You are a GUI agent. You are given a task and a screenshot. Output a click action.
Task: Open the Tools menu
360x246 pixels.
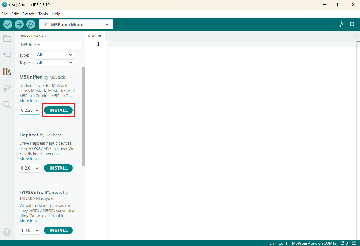click(43, 14)
